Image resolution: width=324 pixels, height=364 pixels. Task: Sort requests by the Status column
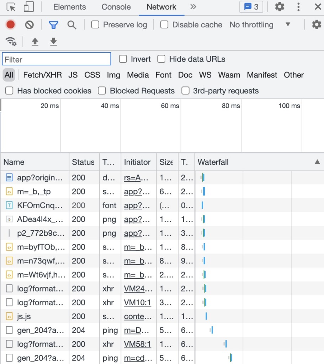(x=84, y=162)
